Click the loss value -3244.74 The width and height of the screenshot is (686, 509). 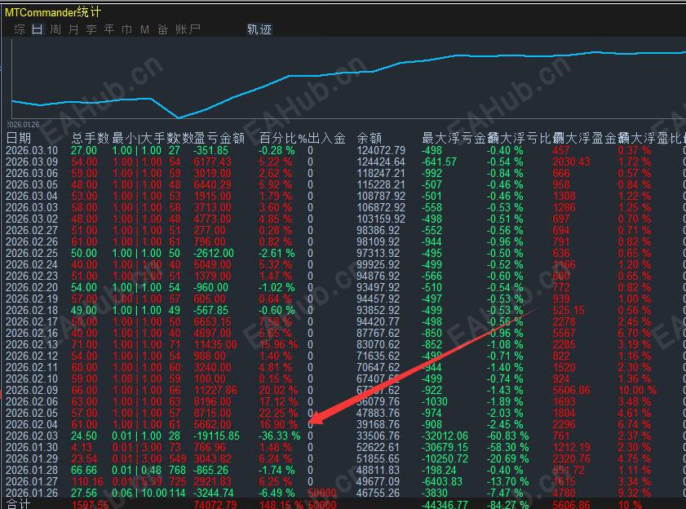(214, 493)
